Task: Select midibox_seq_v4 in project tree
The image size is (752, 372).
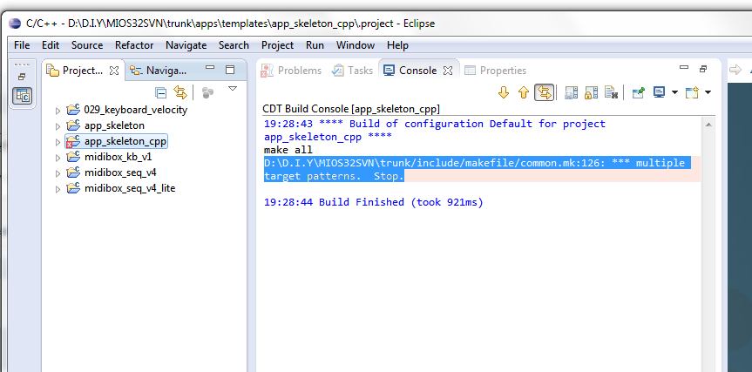Action: (x=120, y=172)
